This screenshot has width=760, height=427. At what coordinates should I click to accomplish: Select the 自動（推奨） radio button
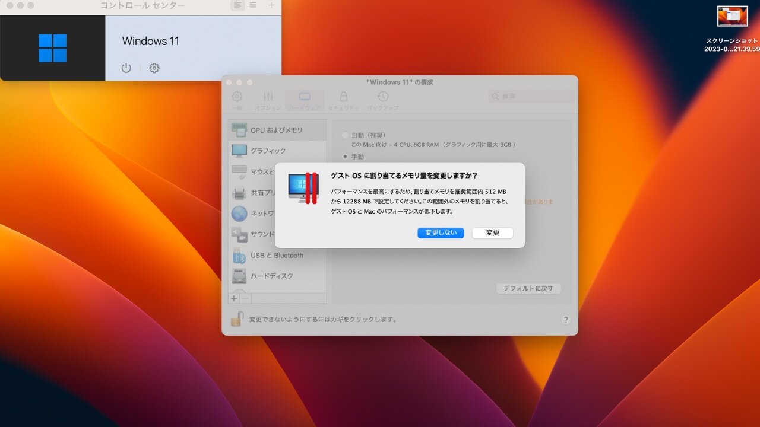tap(346, 136)
